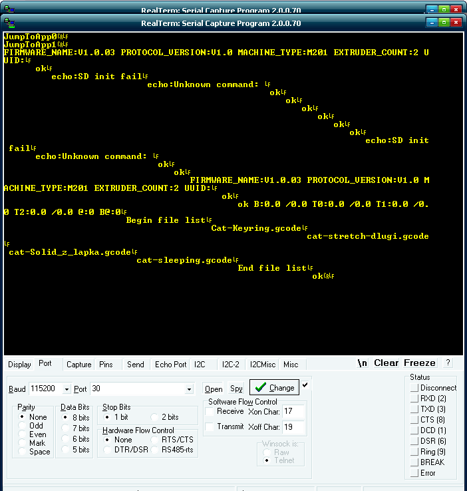
Task: Apply settings with the Change button
Action: coord(274,387)
